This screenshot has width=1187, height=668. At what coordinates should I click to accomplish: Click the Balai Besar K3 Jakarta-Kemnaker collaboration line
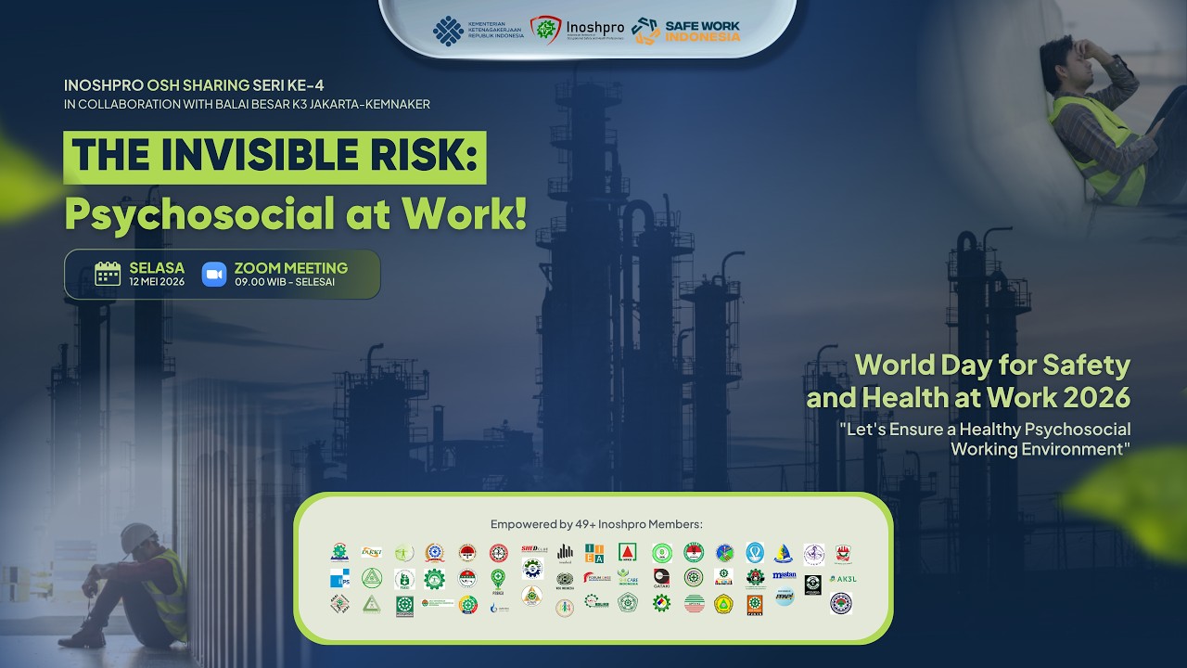pyautogui.click(x=247, y=104)
